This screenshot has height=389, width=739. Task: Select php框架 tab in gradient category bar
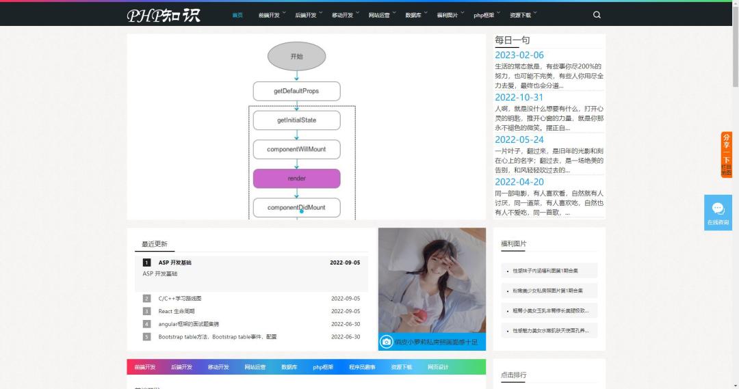tap(323, 367)
